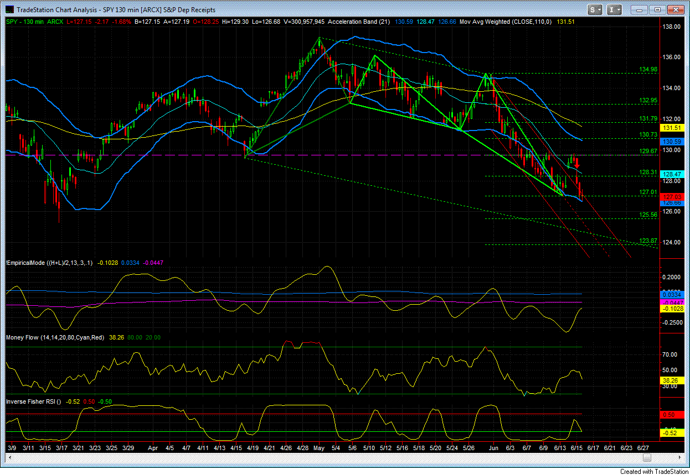Click the 128.31 Fibonacci level label
The image size is (690, 475).
648,172
